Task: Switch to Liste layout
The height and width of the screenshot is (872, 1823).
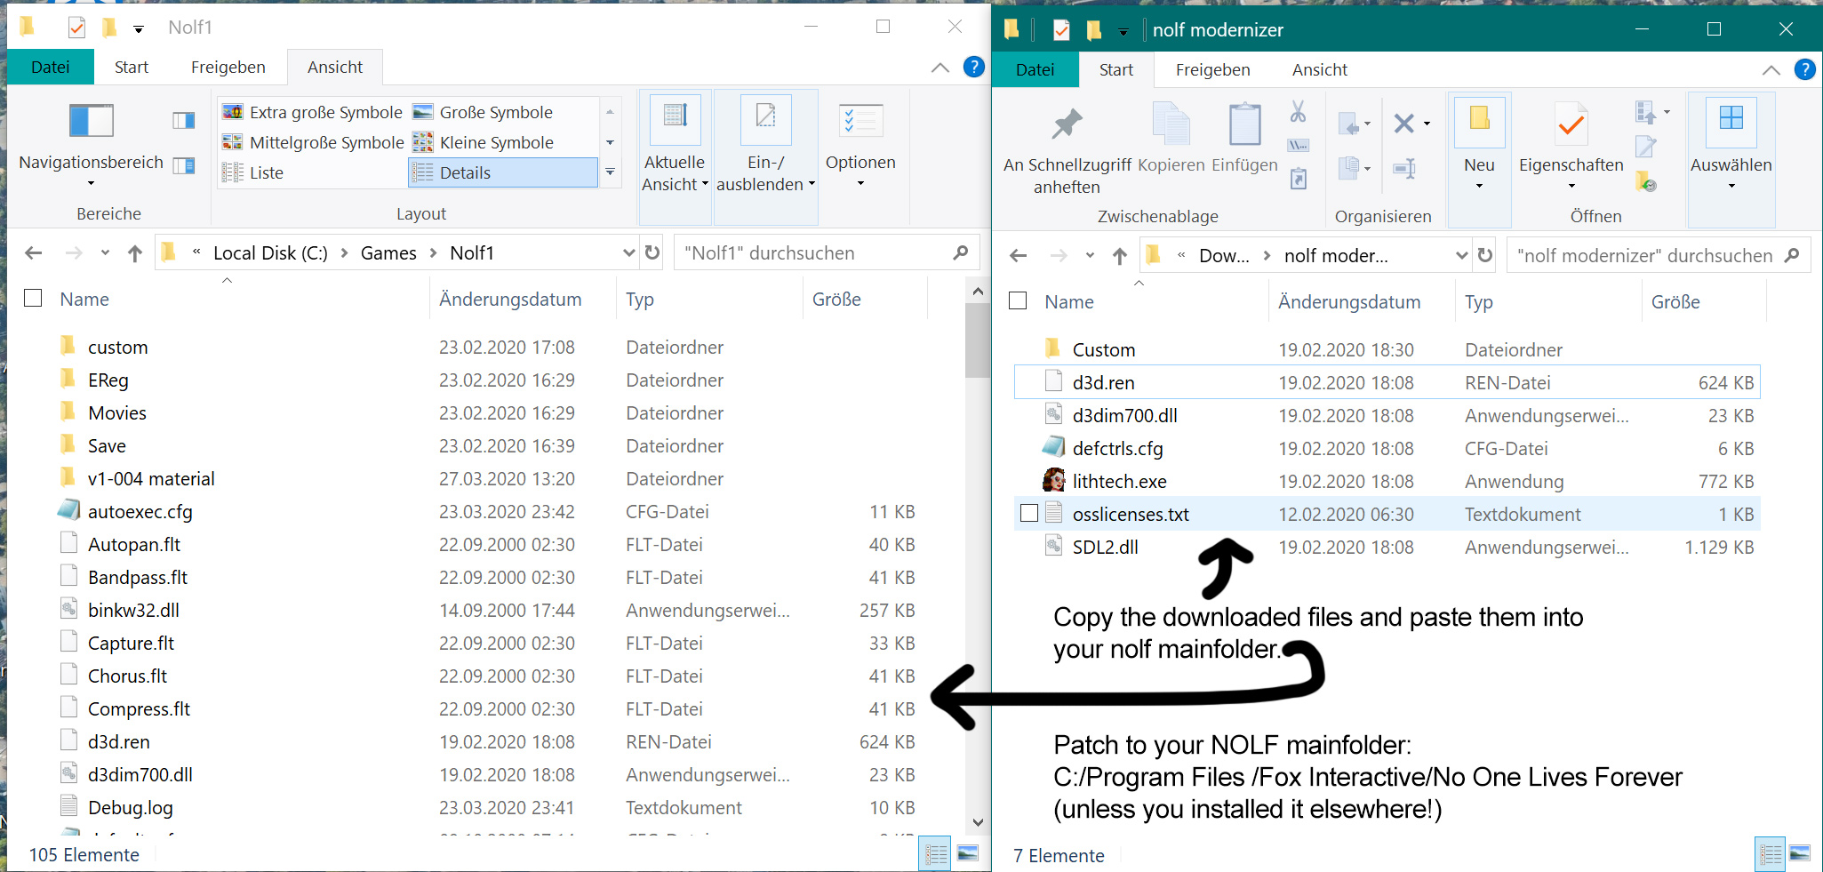Action: (x=253, y=172)
